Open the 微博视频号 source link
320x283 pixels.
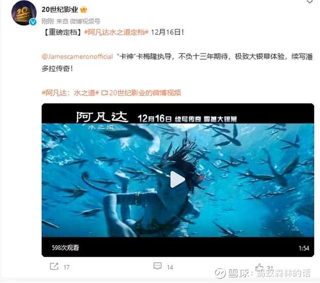[x=85, y=21]
